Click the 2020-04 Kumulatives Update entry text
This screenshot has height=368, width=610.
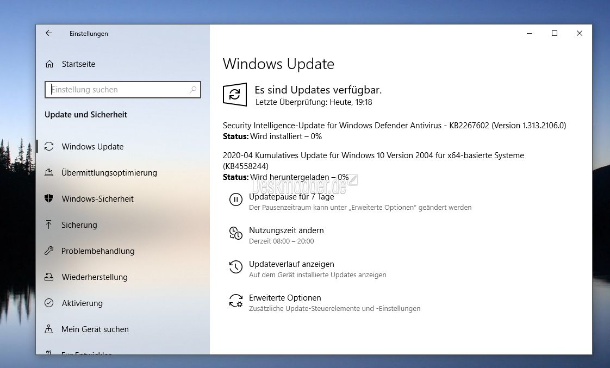373,161
